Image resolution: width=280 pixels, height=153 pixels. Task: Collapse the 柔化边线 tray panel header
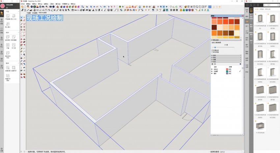pos(226,40)
